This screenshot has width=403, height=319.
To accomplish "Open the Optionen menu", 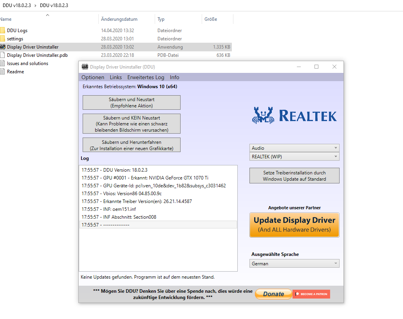I will 93,77.
